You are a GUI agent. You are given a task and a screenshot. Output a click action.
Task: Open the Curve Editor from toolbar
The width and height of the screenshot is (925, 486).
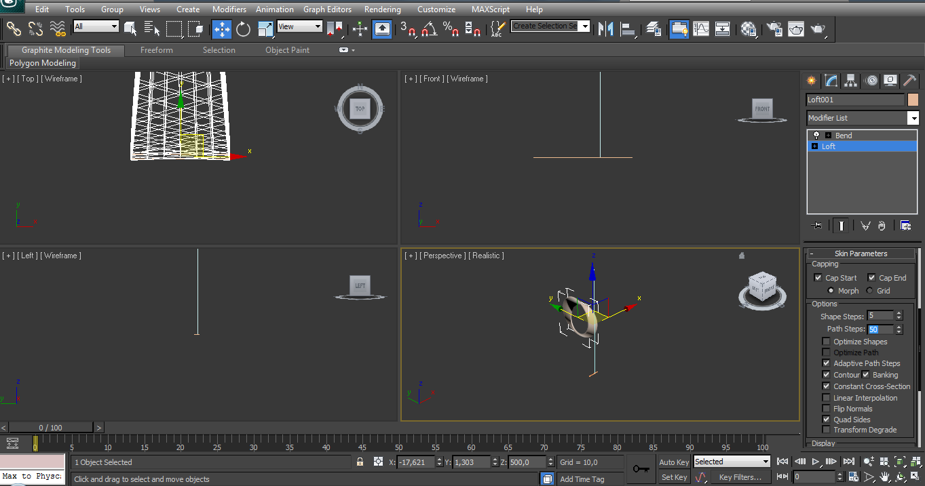click(700, 28)
